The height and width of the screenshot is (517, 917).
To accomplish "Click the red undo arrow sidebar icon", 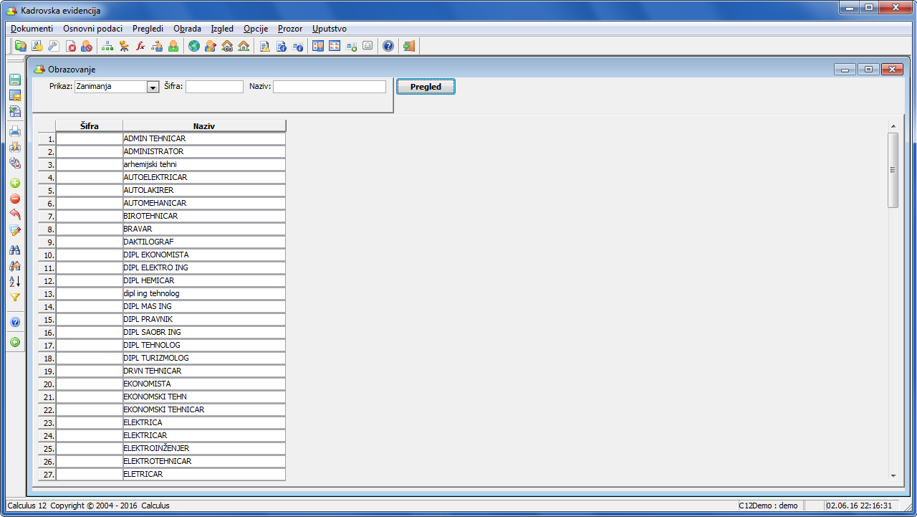I will click(x=15, y=214).
